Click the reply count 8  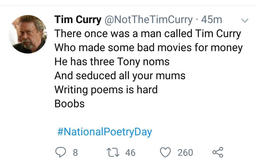tap(75, 153)
